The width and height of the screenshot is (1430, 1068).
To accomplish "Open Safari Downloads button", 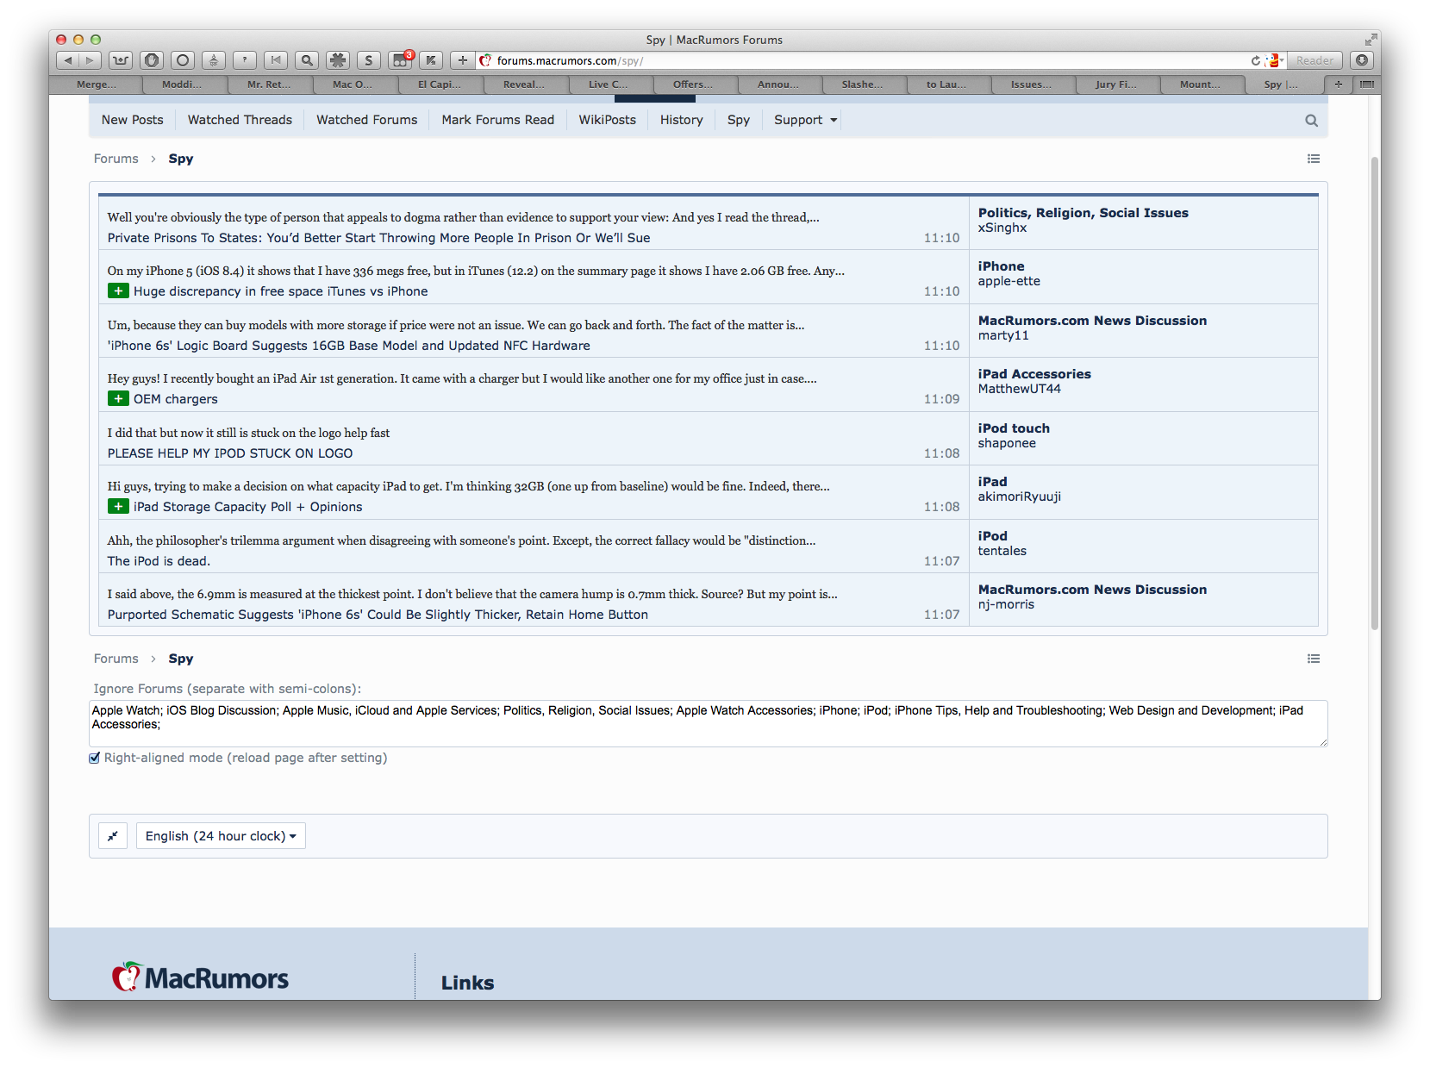I will (1362, 60).
